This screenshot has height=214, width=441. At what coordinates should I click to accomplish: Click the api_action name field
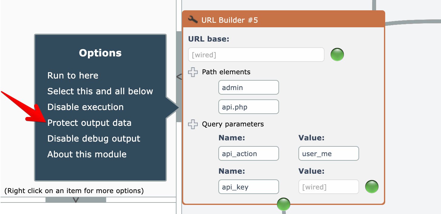tap(248, 154)
